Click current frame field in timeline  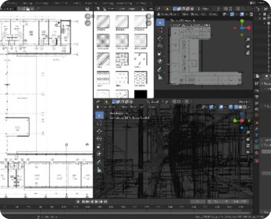(x=198, y=202)
